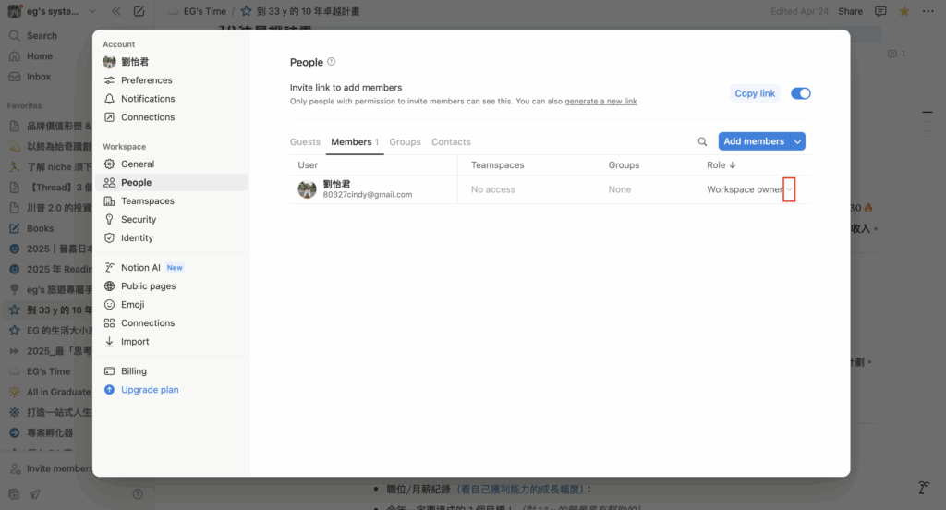Star this page as favorite in top bar

[x=904, y=11]
